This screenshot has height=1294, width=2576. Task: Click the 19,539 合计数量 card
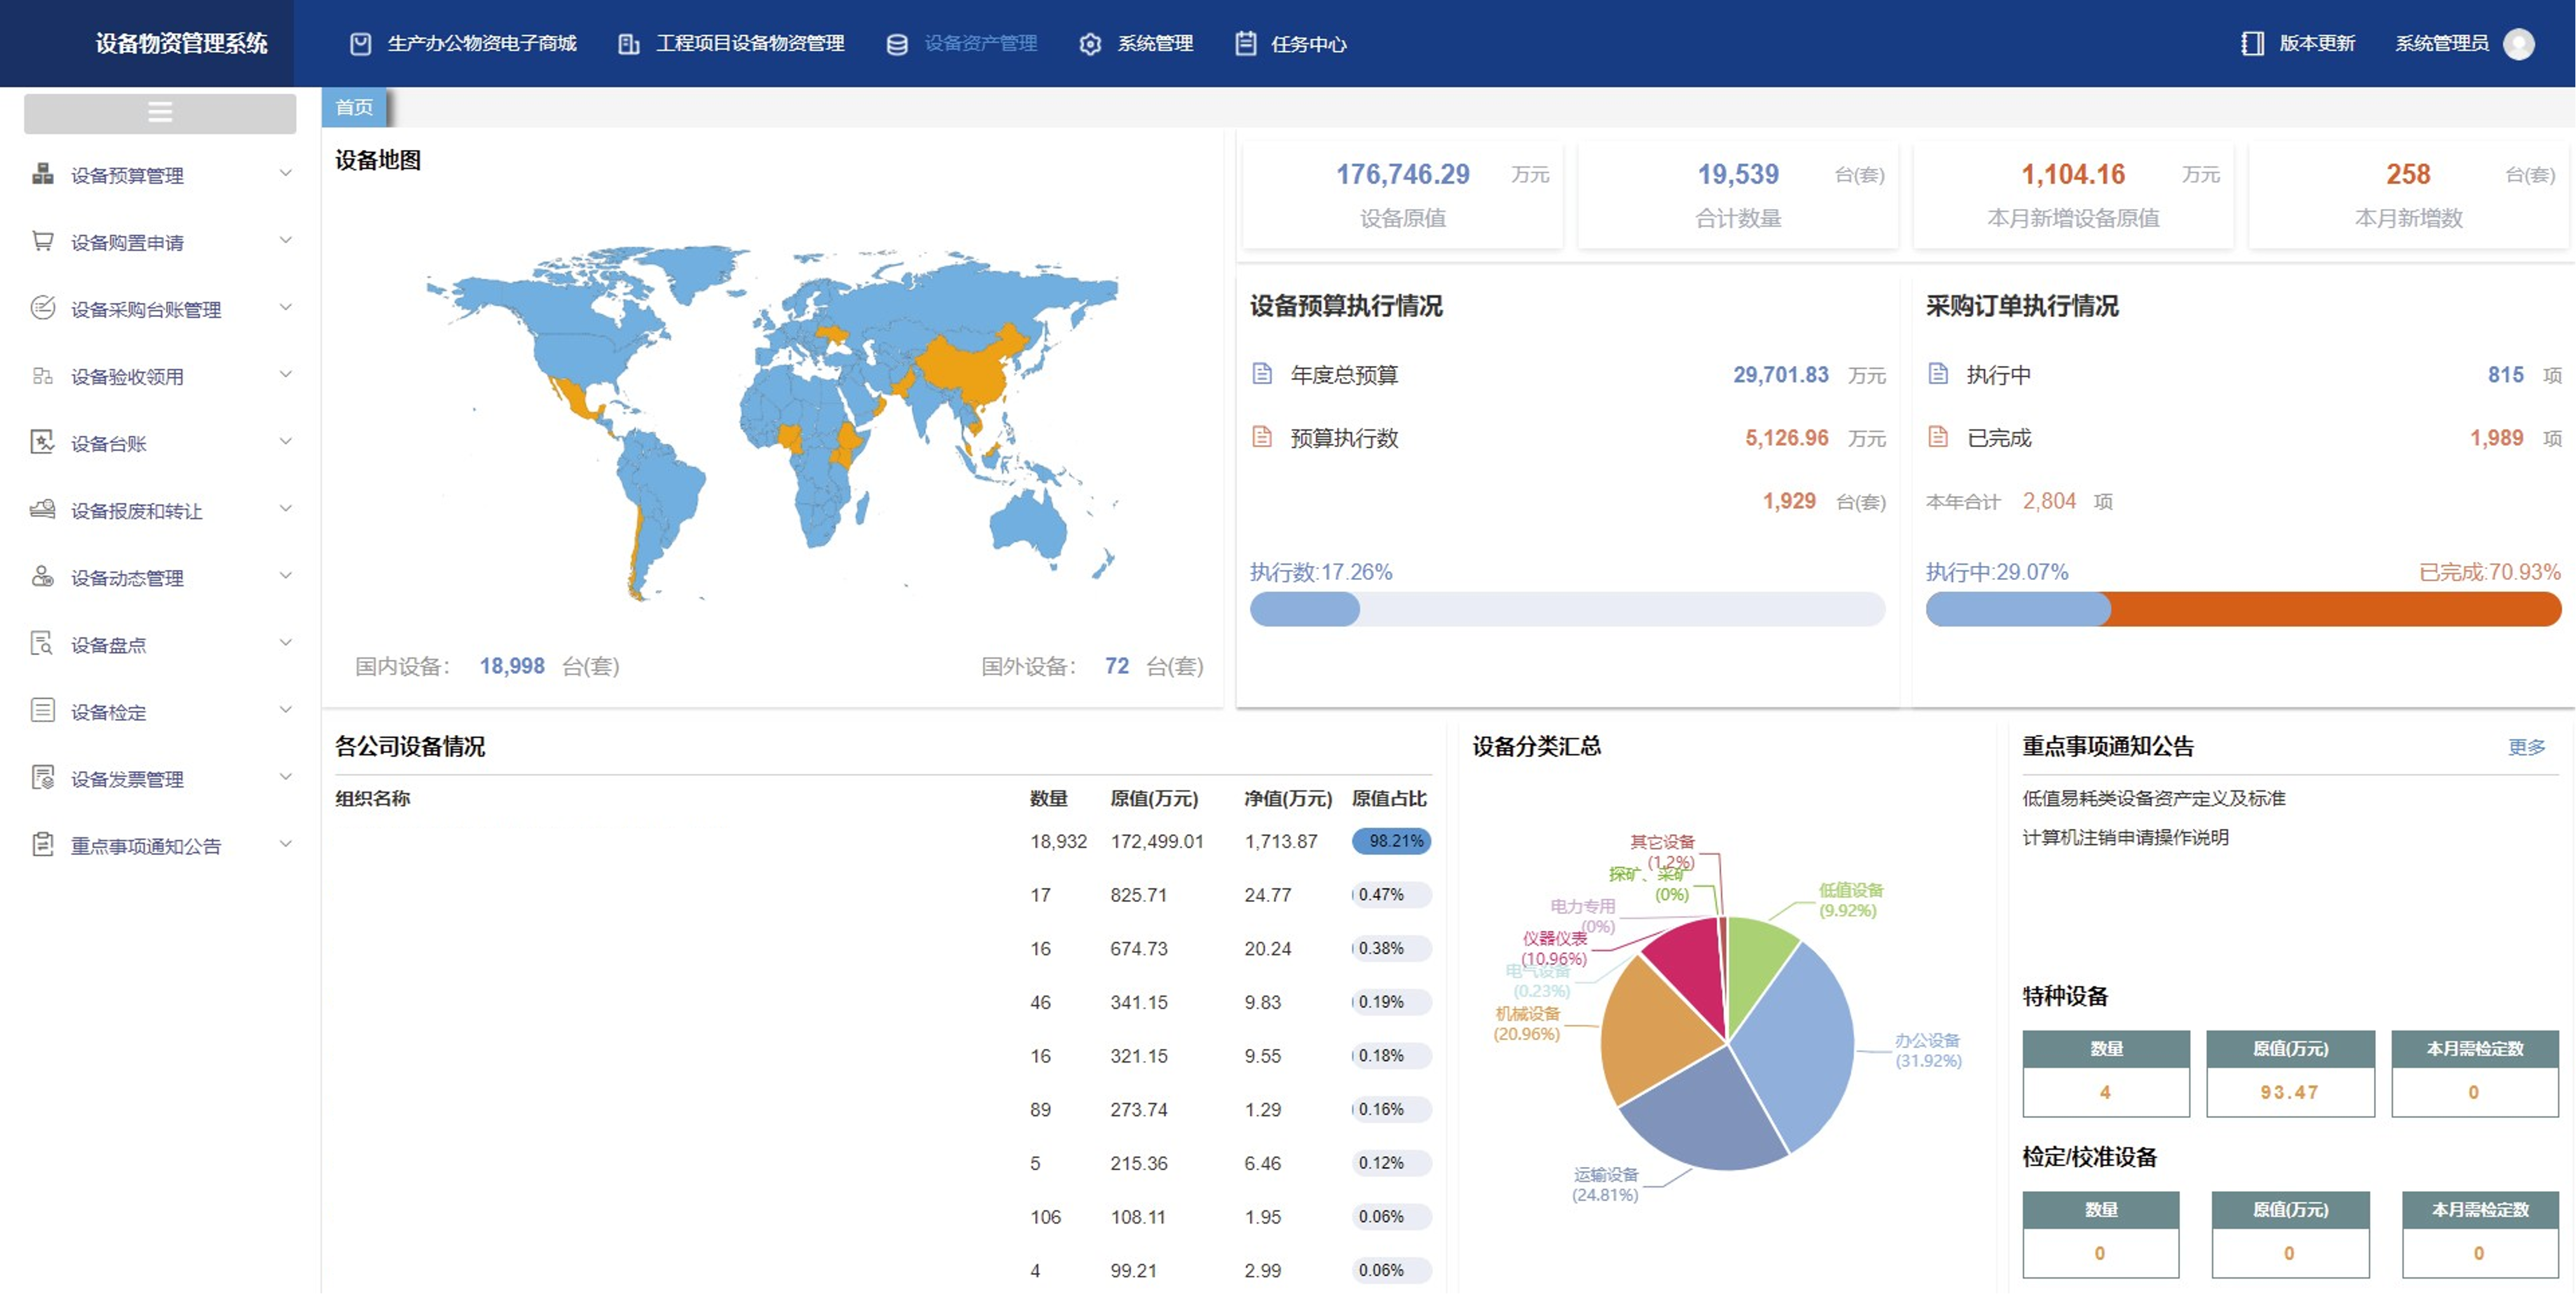click(x=1738, y=194)
